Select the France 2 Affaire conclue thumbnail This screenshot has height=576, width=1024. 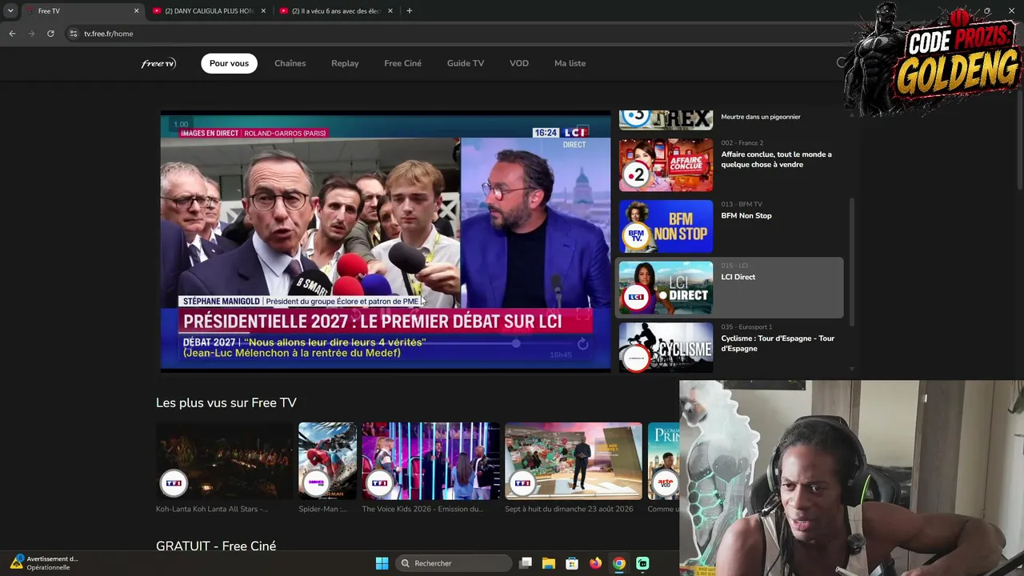click(x=666, y=165)
